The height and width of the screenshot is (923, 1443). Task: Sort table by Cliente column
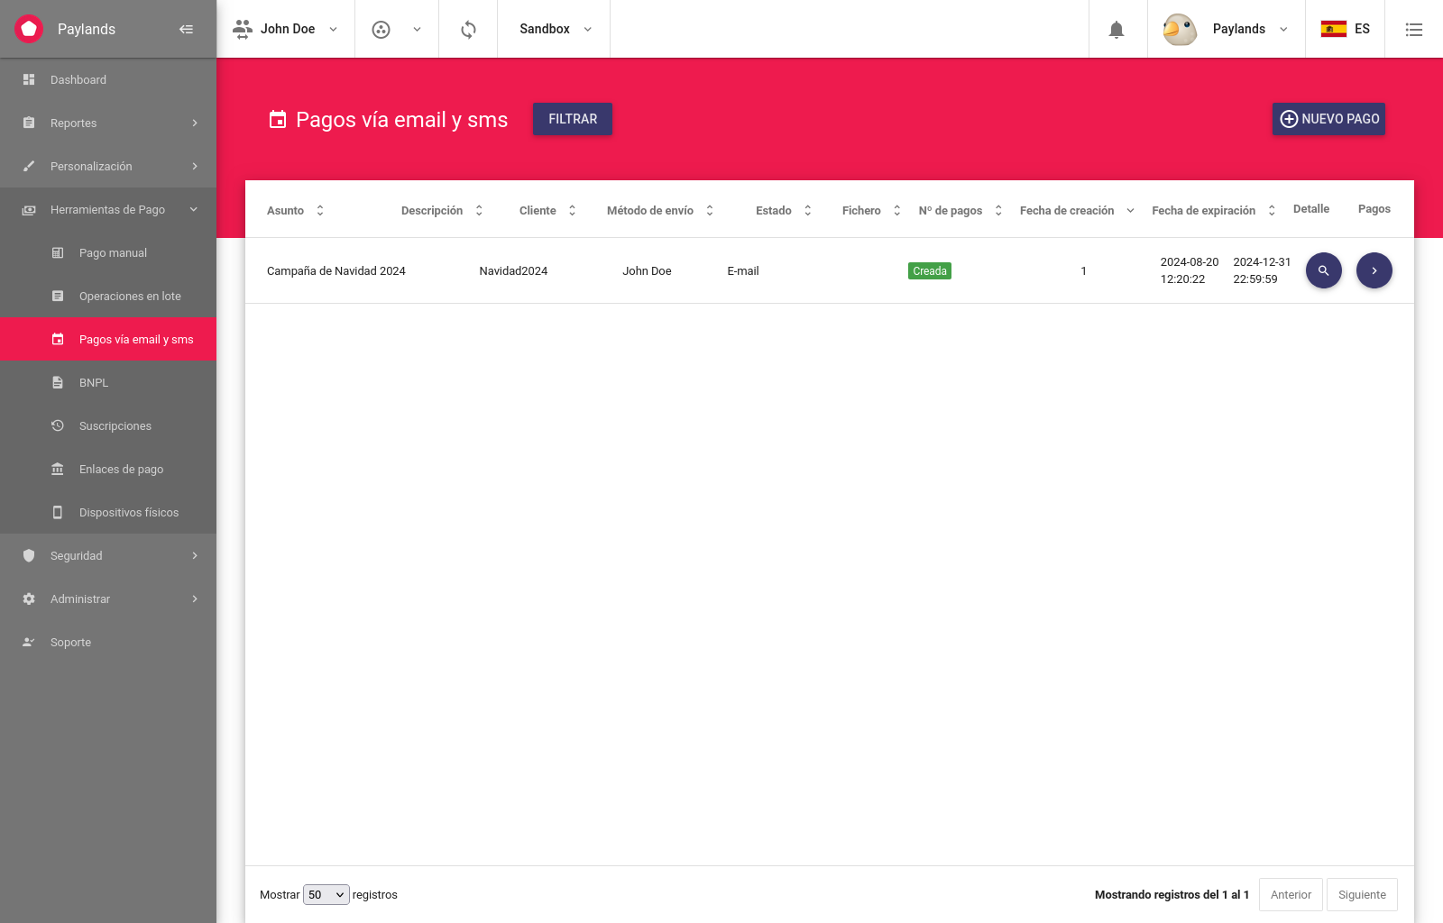coord(547,210)
